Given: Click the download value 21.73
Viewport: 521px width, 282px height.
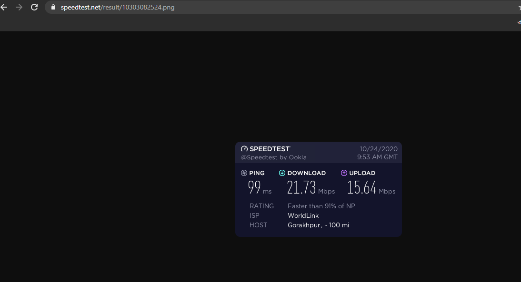Looking at the screenshot, I should [x=301, y=187].
